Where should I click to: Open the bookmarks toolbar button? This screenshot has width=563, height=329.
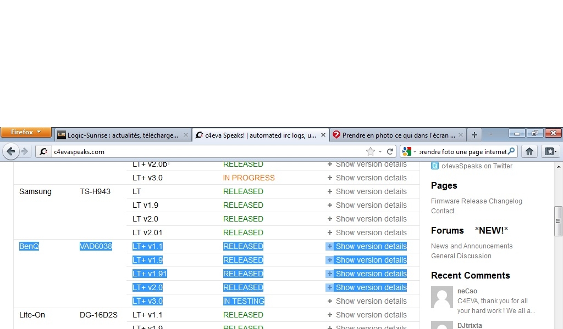pos(550,151)
